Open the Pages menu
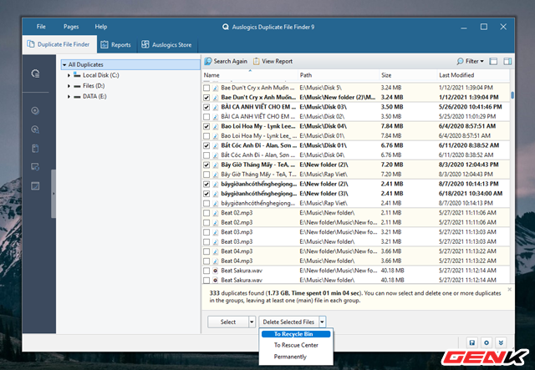This screenshot has height=370, width=535. (x=71, y=27)
